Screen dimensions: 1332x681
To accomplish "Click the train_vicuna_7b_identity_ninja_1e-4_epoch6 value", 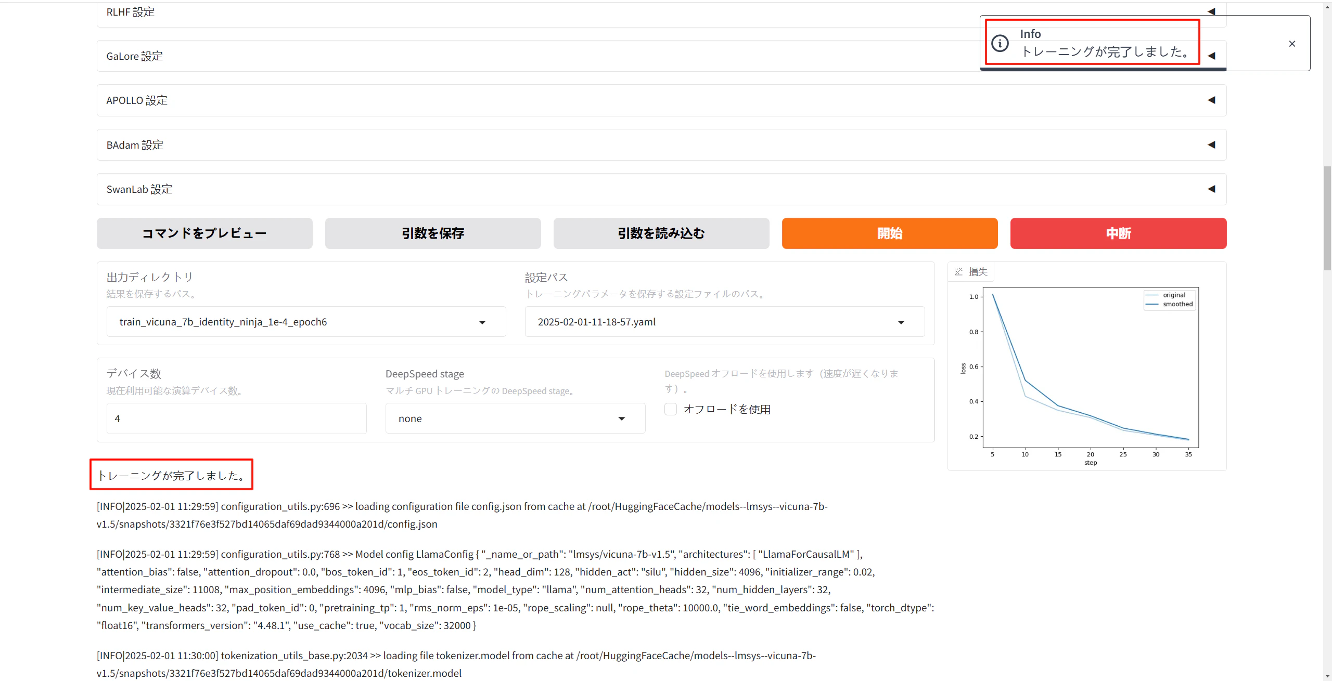I will pos(223,322).
